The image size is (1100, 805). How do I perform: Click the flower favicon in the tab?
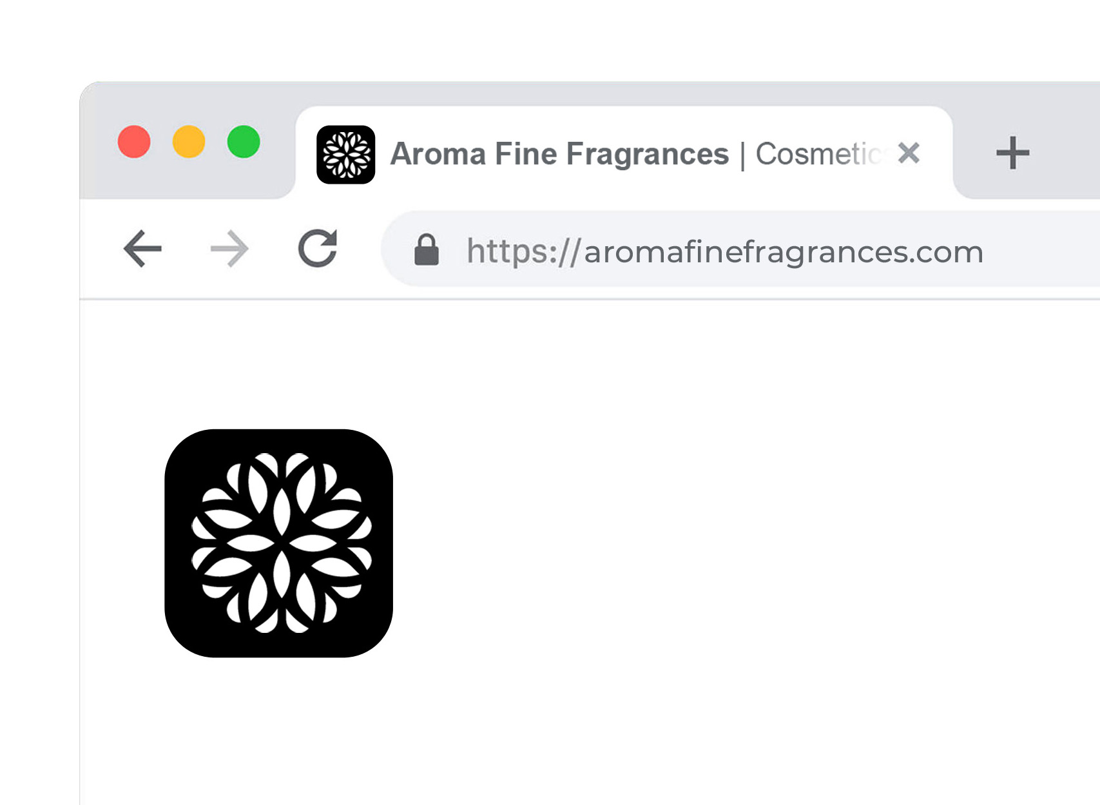click(x=346, y=155)
